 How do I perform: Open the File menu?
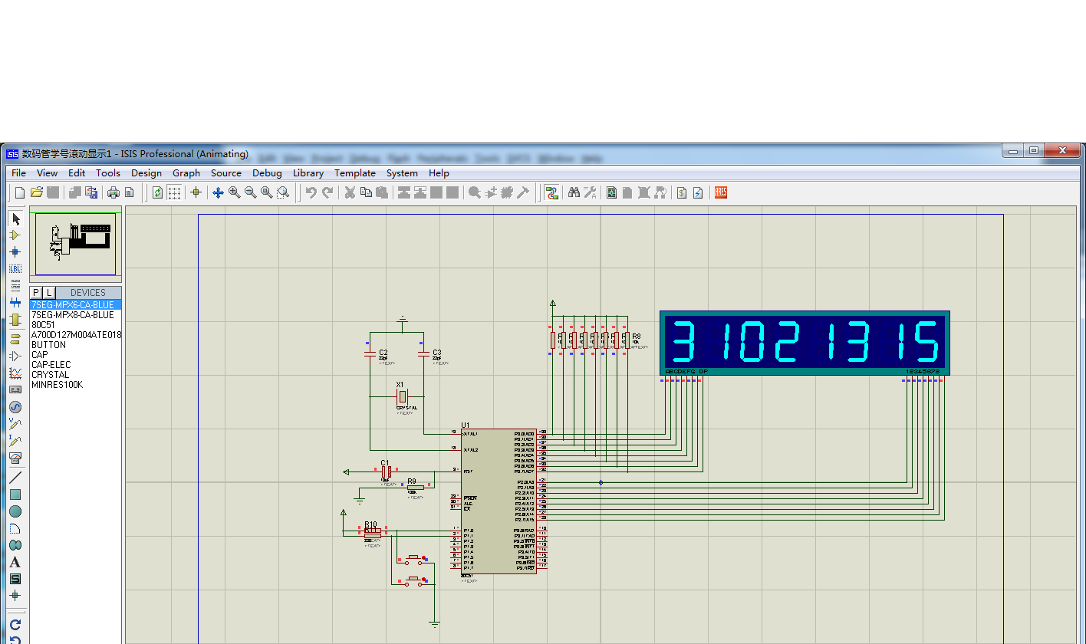(19, 173)
